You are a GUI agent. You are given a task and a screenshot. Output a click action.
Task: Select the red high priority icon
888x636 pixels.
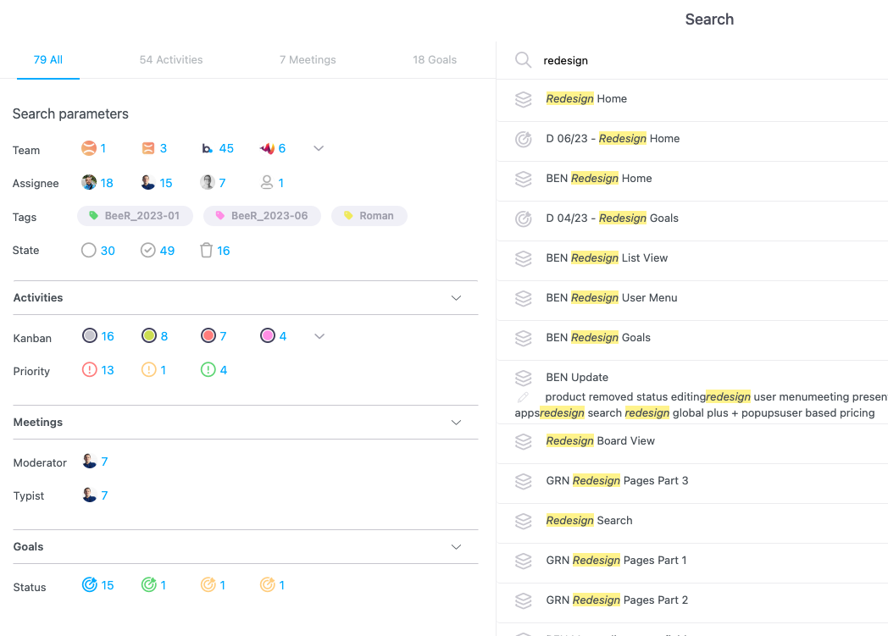point(90,370)
